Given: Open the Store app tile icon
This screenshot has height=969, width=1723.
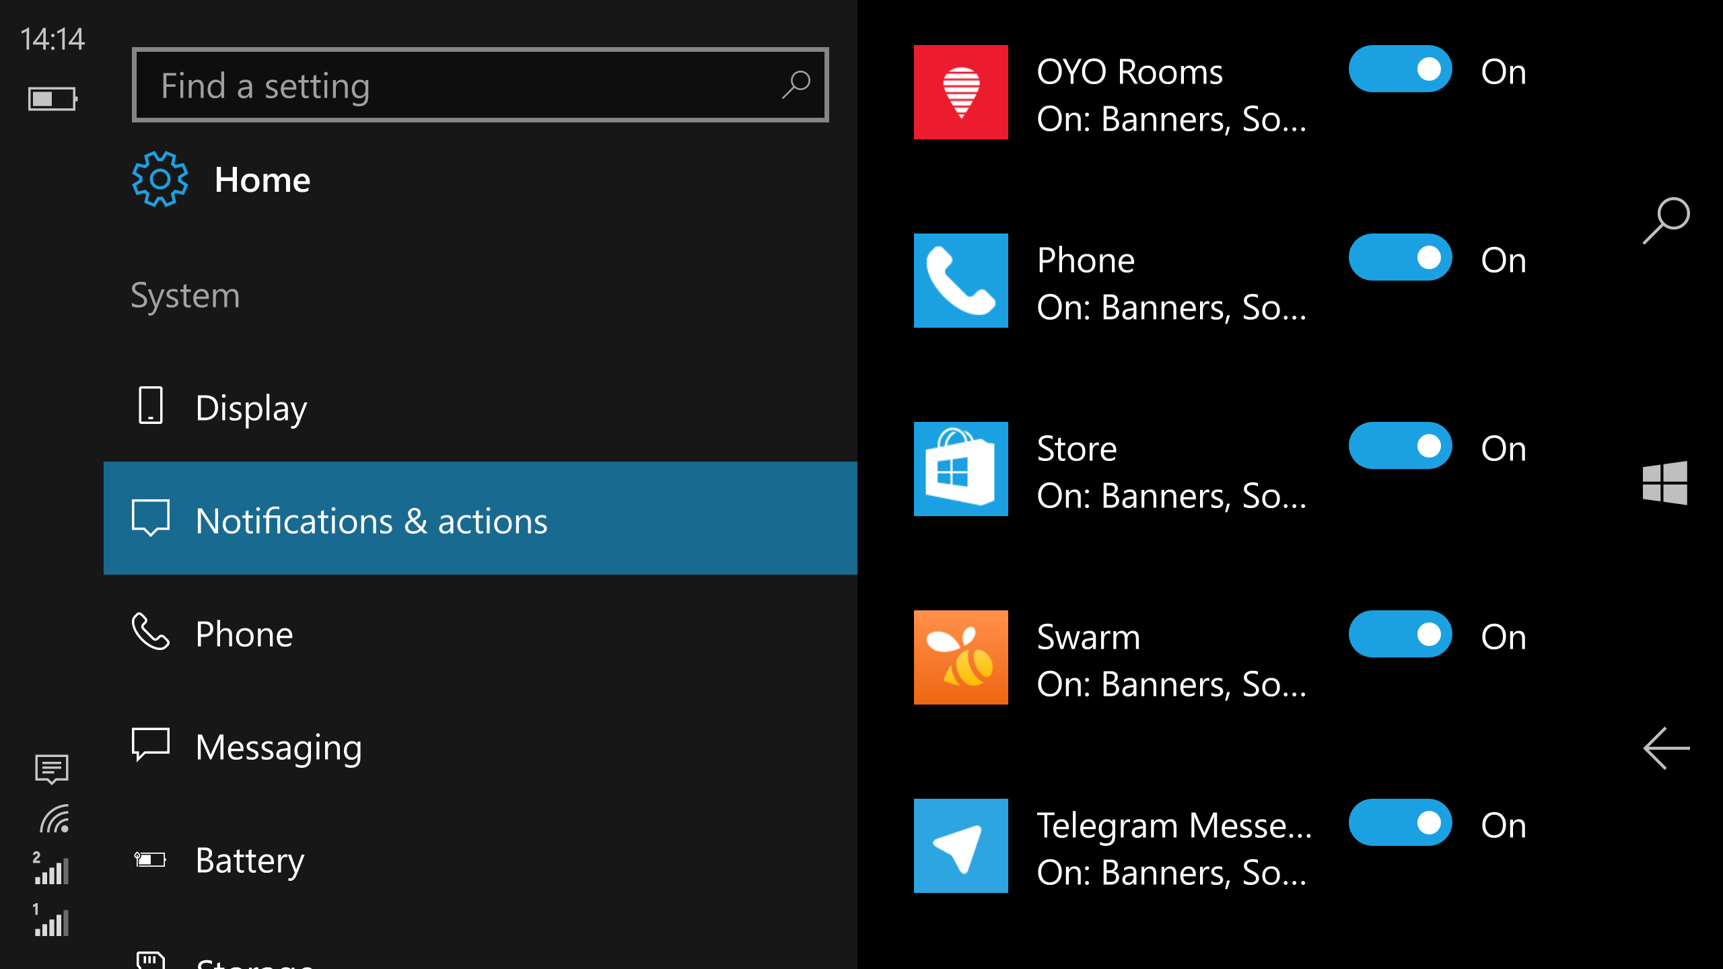Looking at the screenshot, I should 960,469.
